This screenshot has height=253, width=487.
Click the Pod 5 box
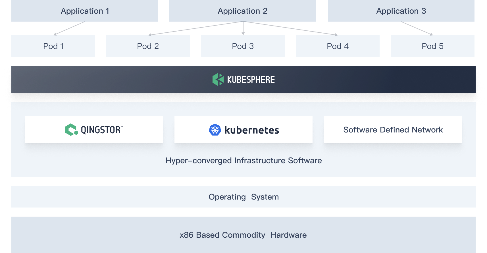click(433, 46)
